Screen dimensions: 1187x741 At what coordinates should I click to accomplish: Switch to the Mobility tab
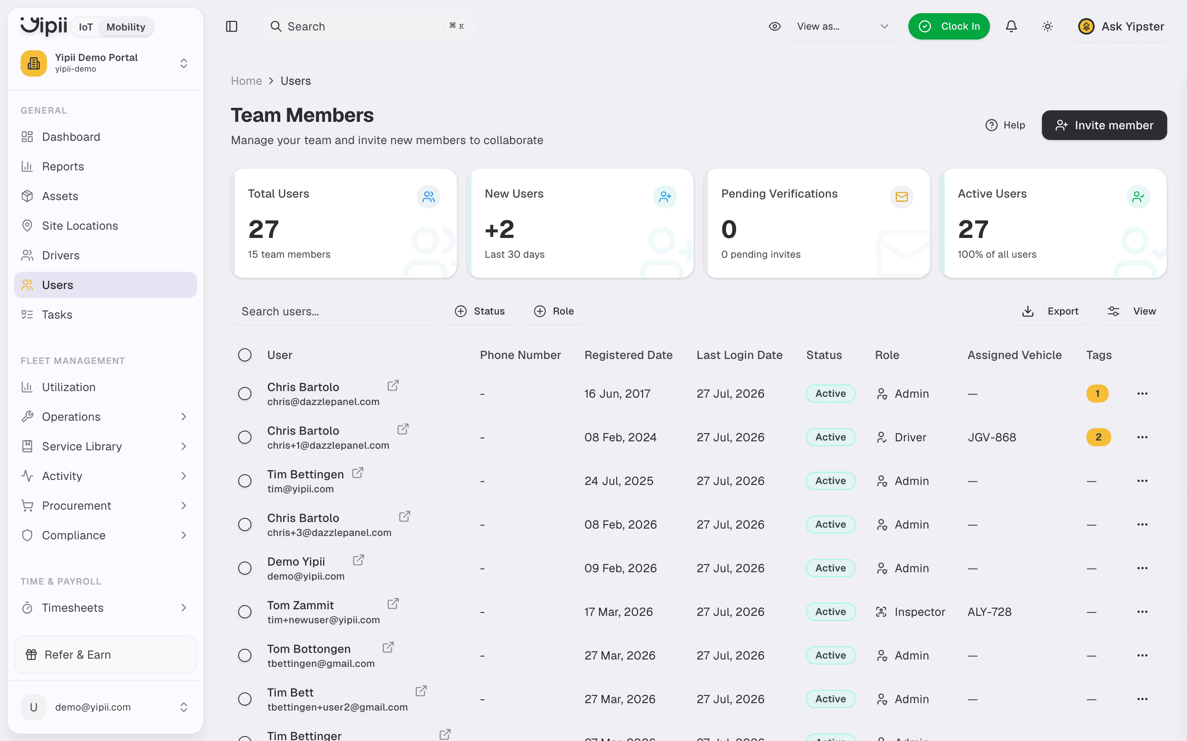[126, 27]
